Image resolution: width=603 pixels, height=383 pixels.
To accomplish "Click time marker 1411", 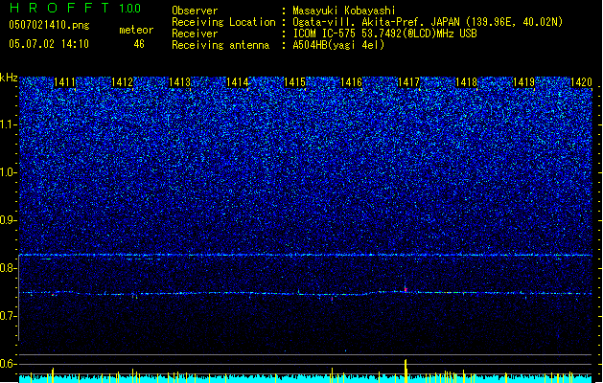I will (64, 82).
